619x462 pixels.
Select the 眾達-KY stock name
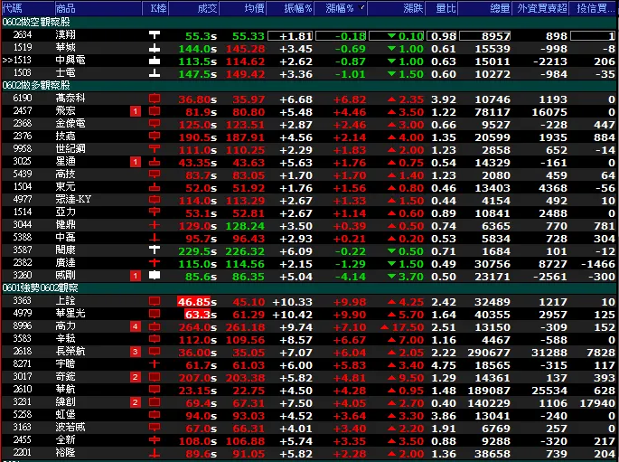[x=73, y=200]
